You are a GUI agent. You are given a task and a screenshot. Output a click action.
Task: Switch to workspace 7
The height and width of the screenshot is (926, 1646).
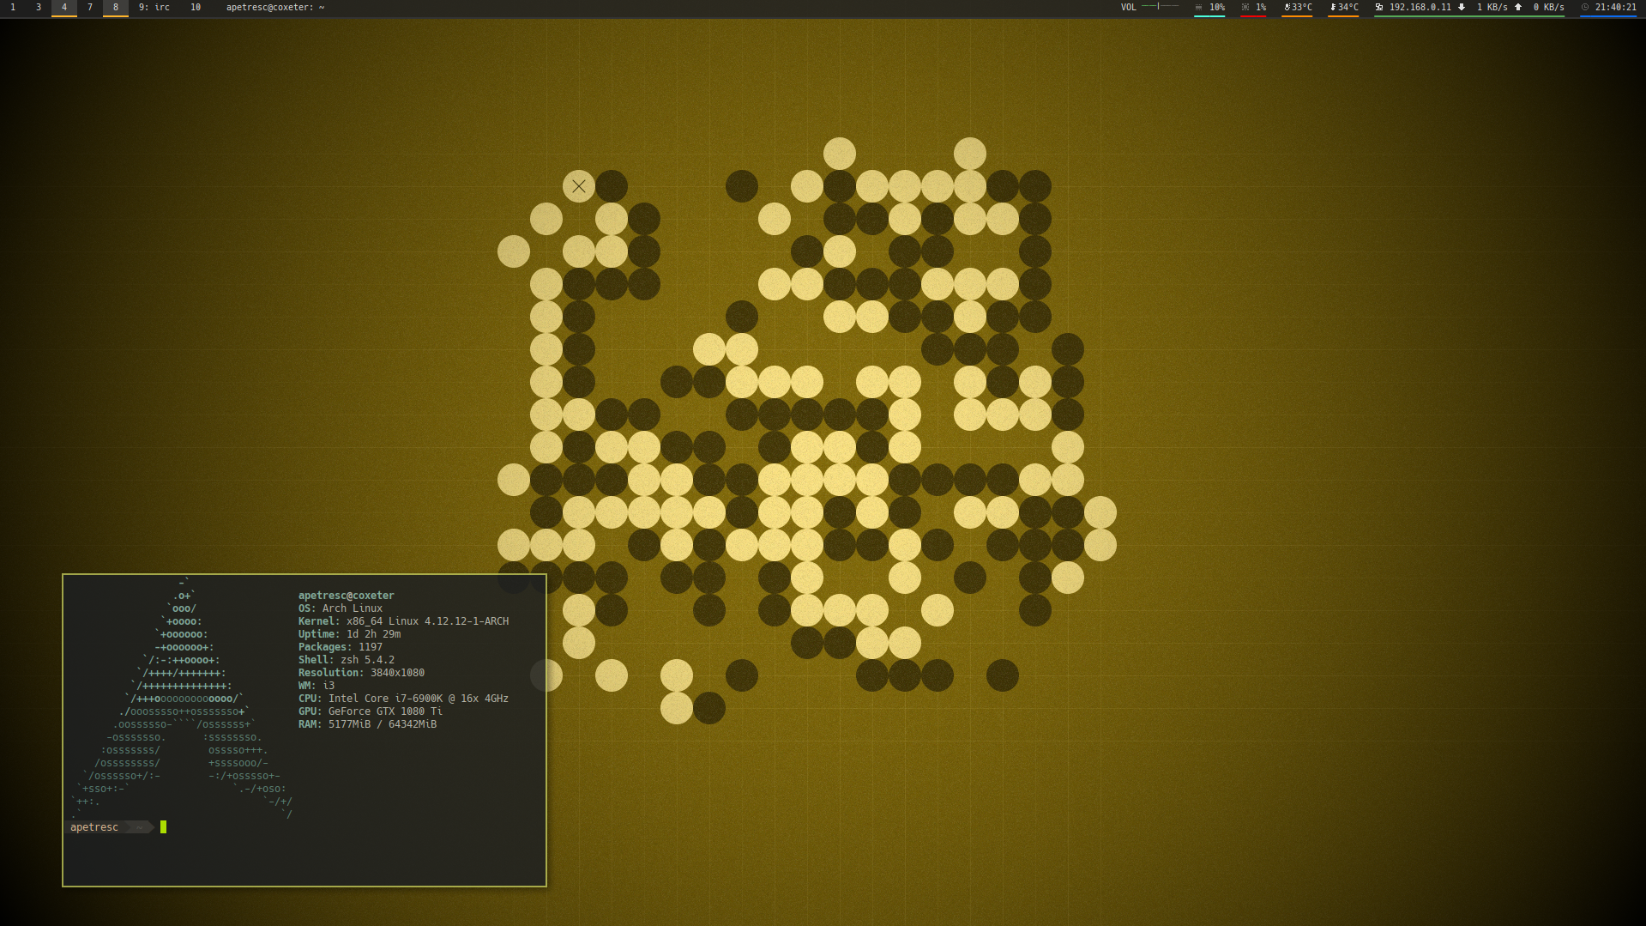click(90, 8)
